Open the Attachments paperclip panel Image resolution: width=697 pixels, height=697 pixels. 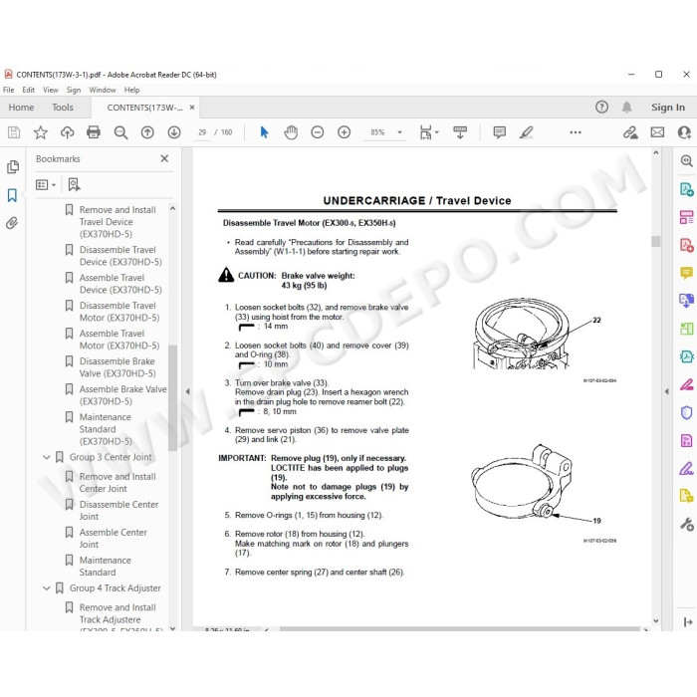(12, 223)
